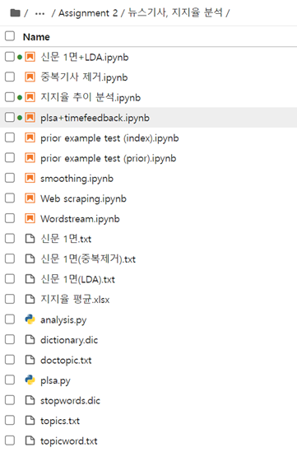Check the box for 중복기사 제거.ipynb

[10, 77]
